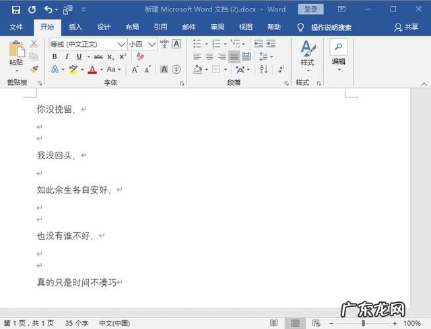Click the phonetic guide (wén) icon

pyautogui.click(x=164, y=44)
